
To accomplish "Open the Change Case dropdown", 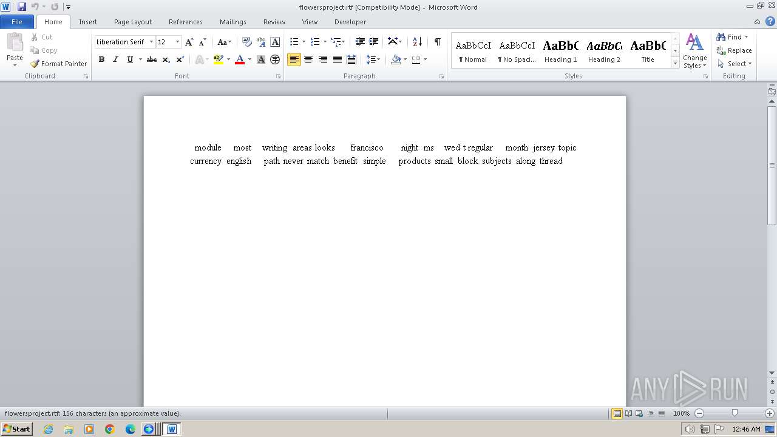I will pyautogui.click(x=224, y=42).
